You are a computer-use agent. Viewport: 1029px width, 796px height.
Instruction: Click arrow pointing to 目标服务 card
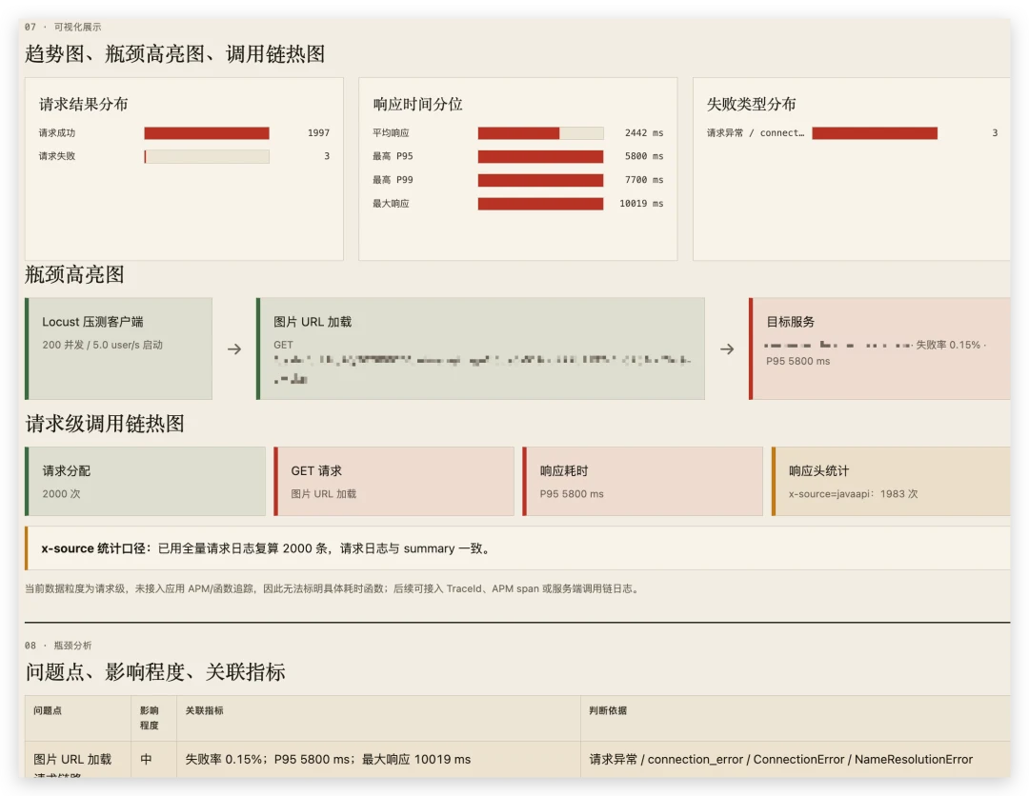(x=727, y=348)
